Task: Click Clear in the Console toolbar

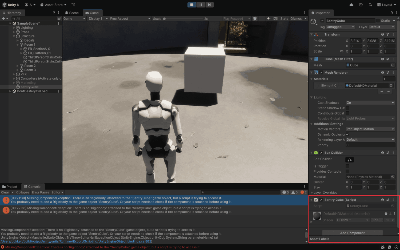Action: [x=5, y=192]
